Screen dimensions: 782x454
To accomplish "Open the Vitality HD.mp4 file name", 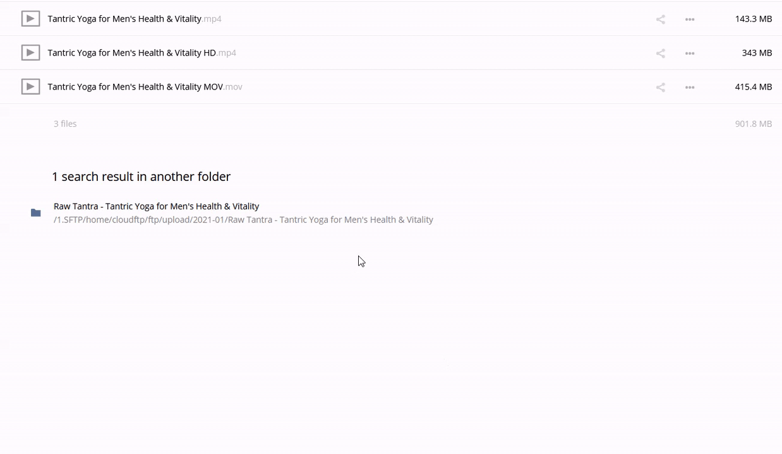I will 142,53.
